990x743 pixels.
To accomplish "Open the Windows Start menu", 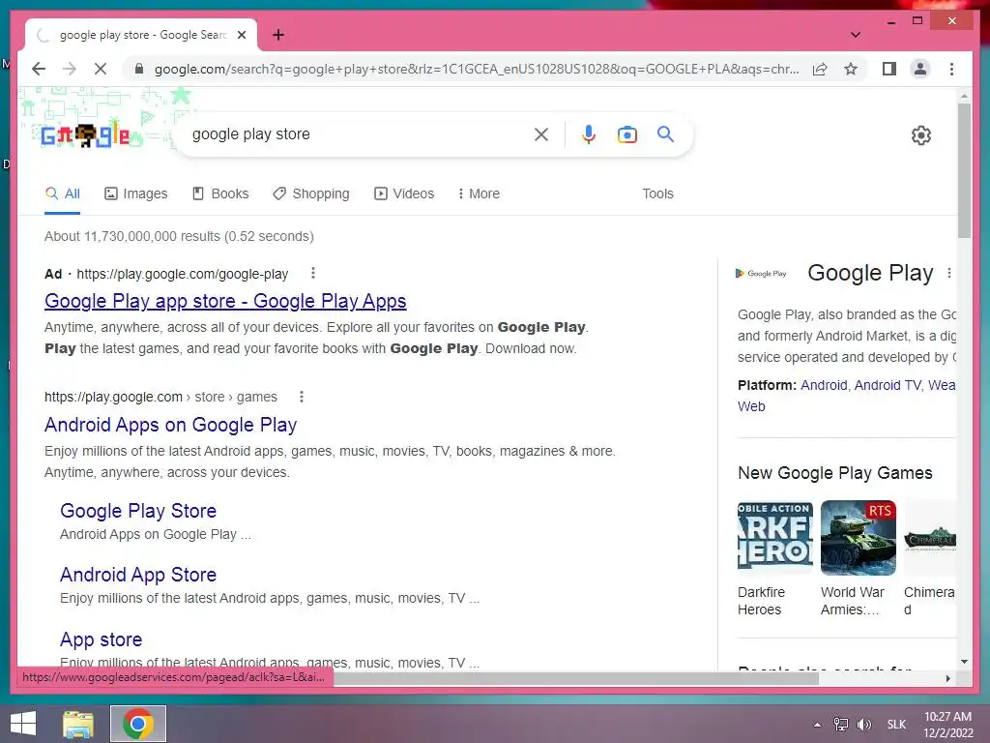I will pyautogui.click(x=23, y=724).
